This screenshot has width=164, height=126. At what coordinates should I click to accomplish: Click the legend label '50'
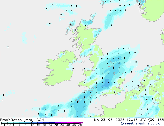(x=80, y=125)
